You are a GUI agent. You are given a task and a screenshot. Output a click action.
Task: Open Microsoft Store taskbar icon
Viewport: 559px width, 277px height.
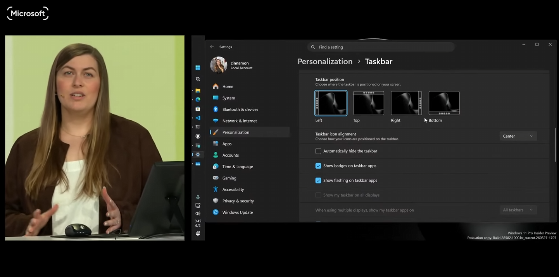pyautogui.click(x=198, y=109)
